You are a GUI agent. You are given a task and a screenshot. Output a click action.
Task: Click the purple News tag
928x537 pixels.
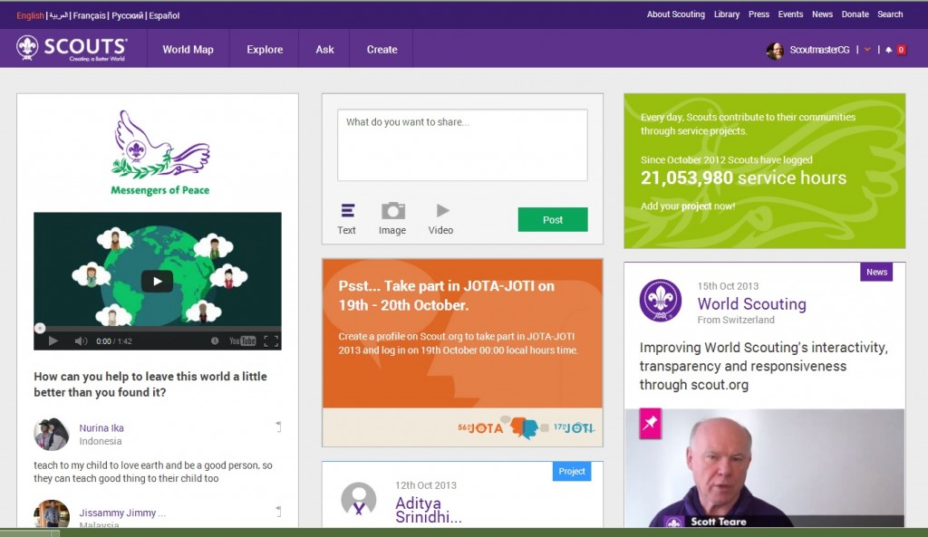876,272
